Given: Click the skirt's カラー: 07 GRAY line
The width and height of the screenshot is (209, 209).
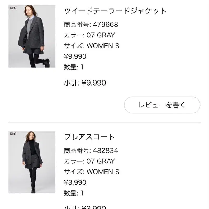Looking at the screenshot, I should coord(89,161).
